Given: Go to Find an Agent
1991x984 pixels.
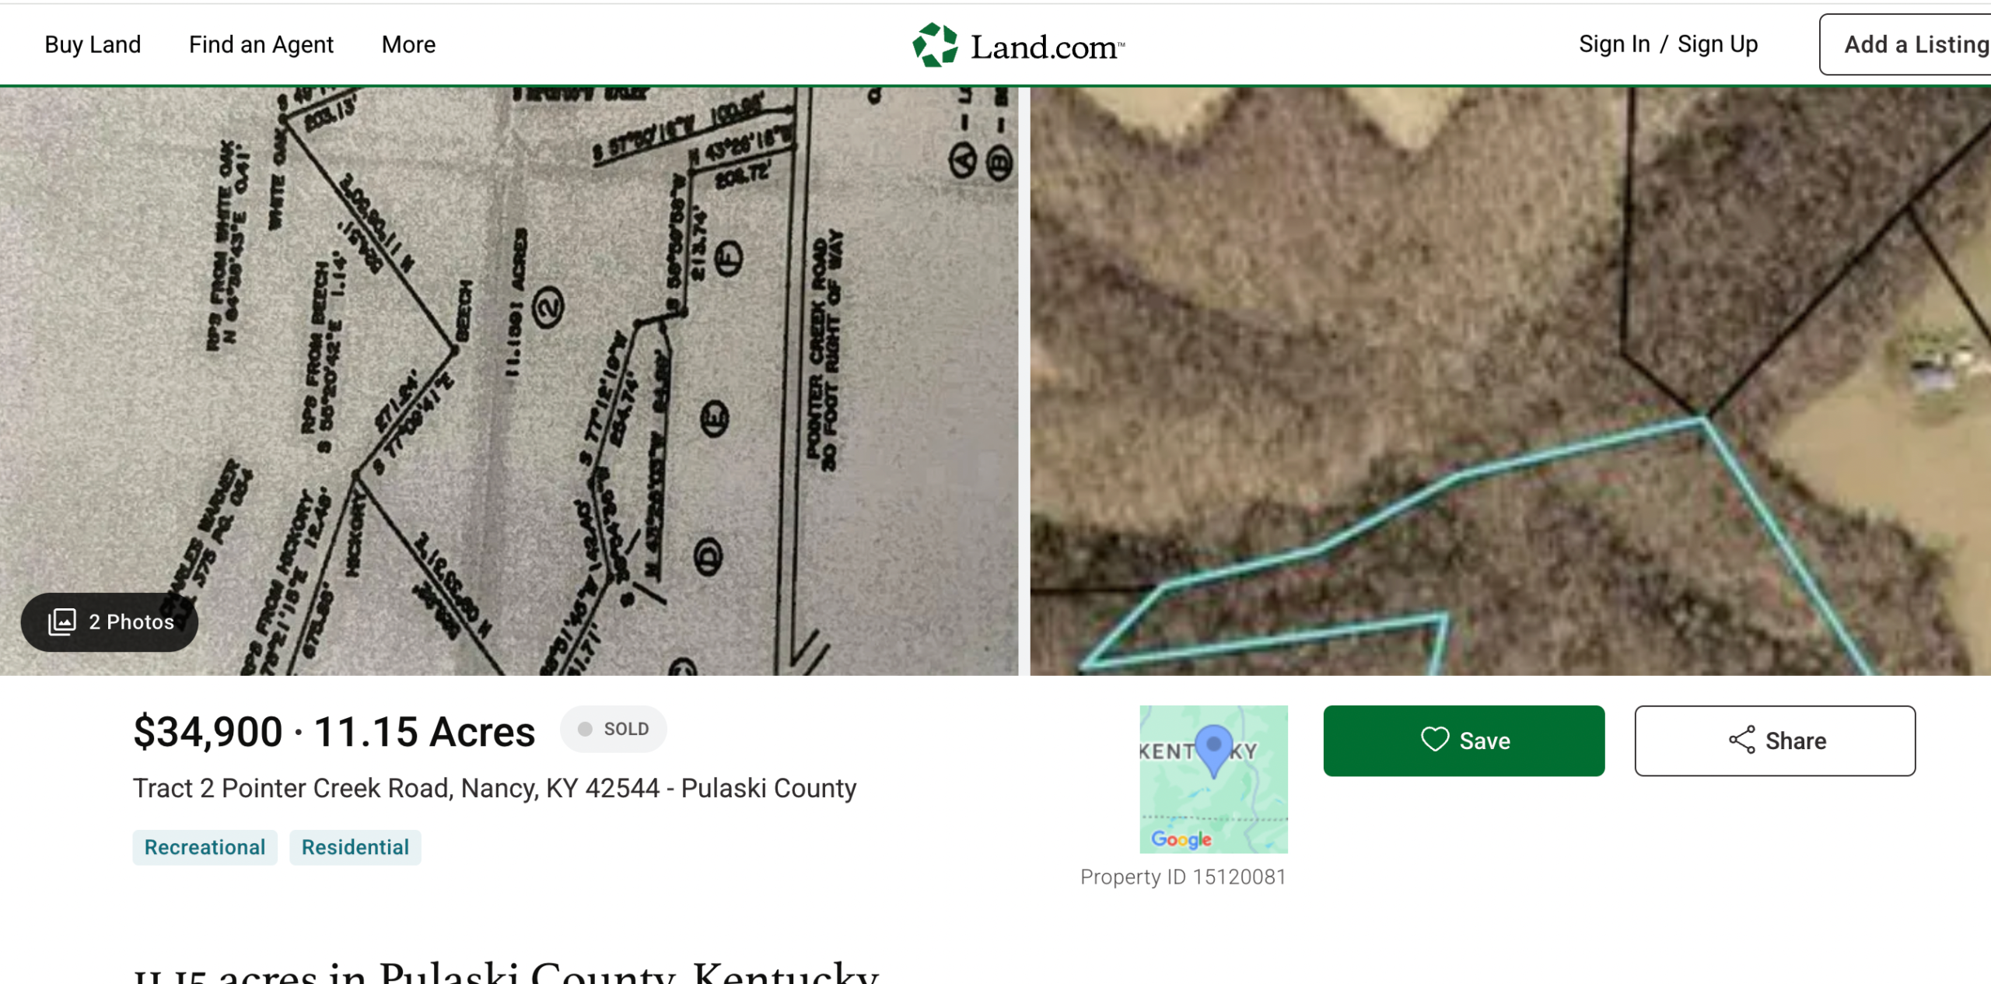Looking at the screenshot, I should coord(261,44).
